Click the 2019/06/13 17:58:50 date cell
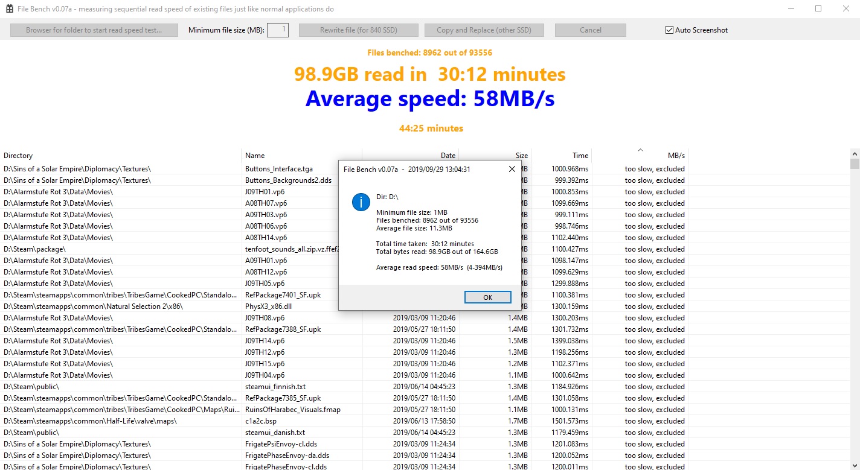860x470 pixels. [x=424, y=421]
